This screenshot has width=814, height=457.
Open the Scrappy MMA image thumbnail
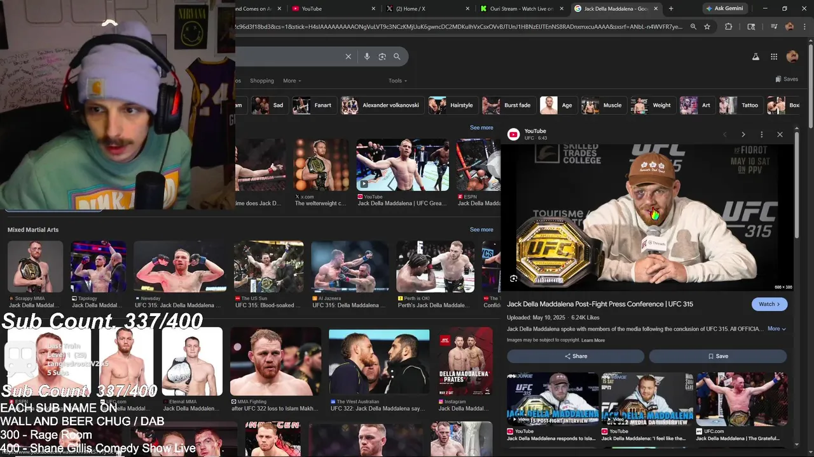point(35,267)
